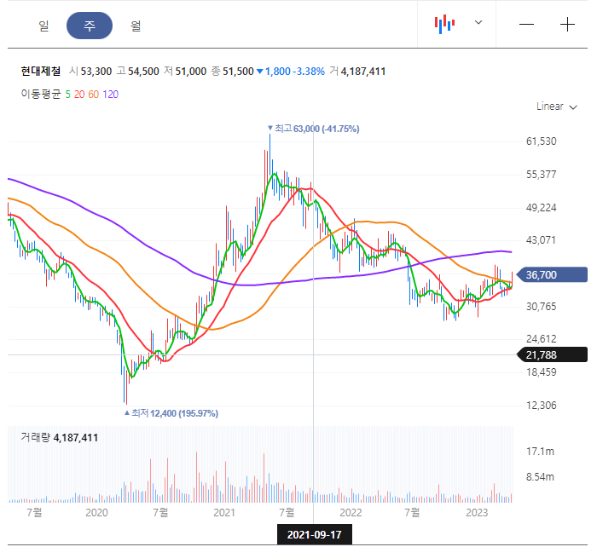Open the candlestick chart type icon
Image resolution: width=597 pixels, height=547 pixels.
click(444, 25)
